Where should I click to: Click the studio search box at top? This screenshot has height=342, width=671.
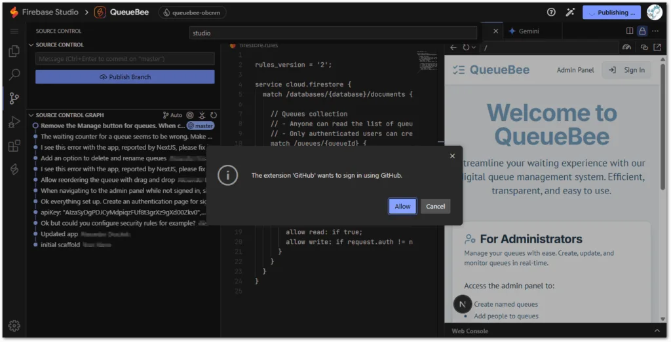tap(333, 33)
